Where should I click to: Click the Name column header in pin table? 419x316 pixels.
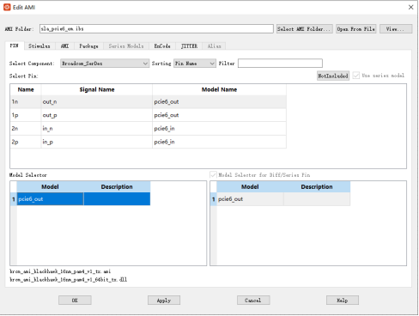pyautogui.click(x=26, y=89)
